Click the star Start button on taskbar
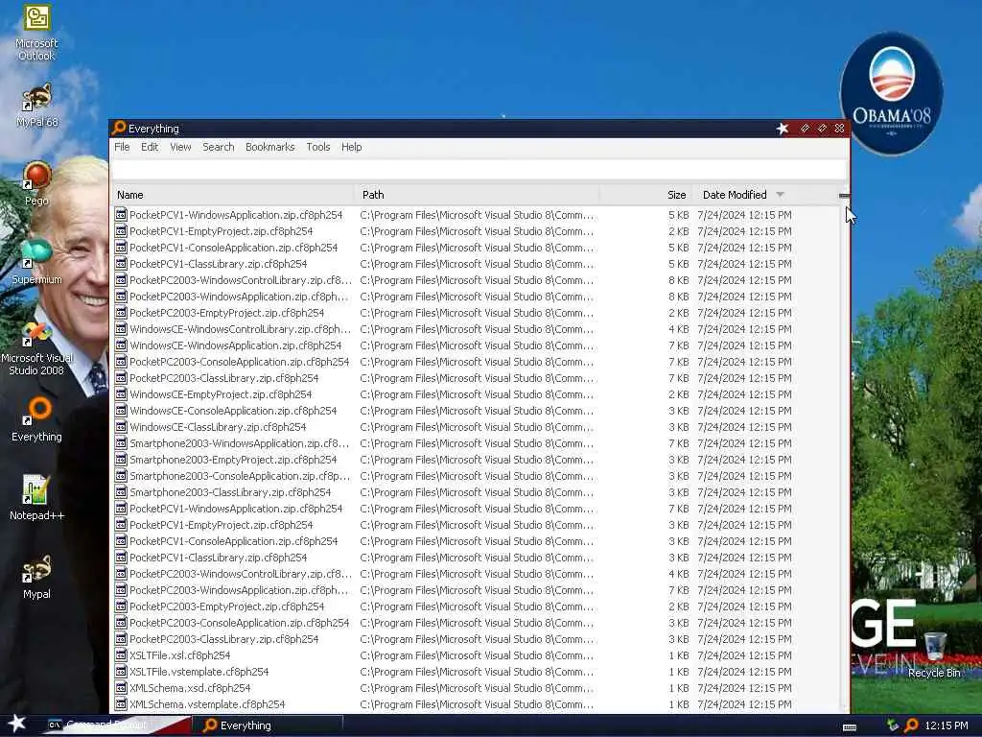This screenshot has width=982, height=737. coord(17,724)
